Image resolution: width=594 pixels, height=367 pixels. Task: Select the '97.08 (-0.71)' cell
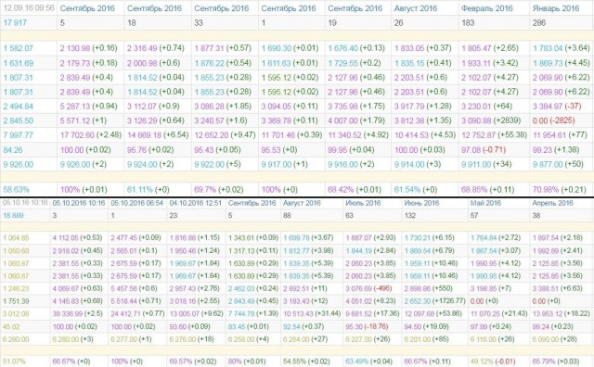[x=484, y=150]
